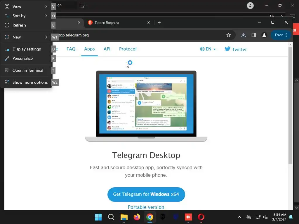The width and height of the screenshot is (299, 224).
Task: Open the New submenu entry
Action: pos(26,37)
